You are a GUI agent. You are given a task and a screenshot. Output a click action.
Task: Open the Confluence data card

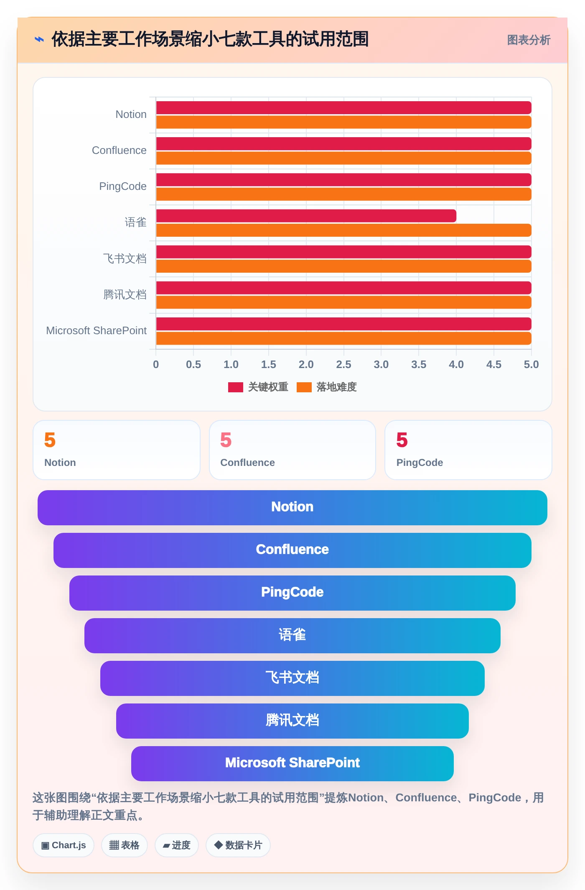292,450
